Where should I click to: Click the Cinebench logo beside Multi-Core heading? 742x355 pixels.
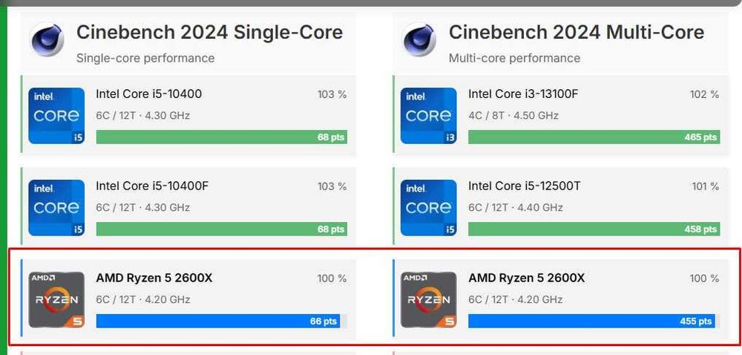coord(419,39)
